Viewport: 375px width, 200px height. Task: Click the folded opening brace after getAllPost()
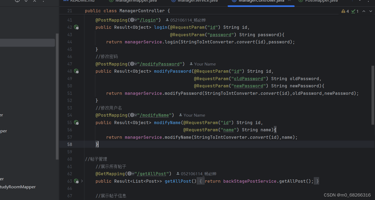coord(201,181)
